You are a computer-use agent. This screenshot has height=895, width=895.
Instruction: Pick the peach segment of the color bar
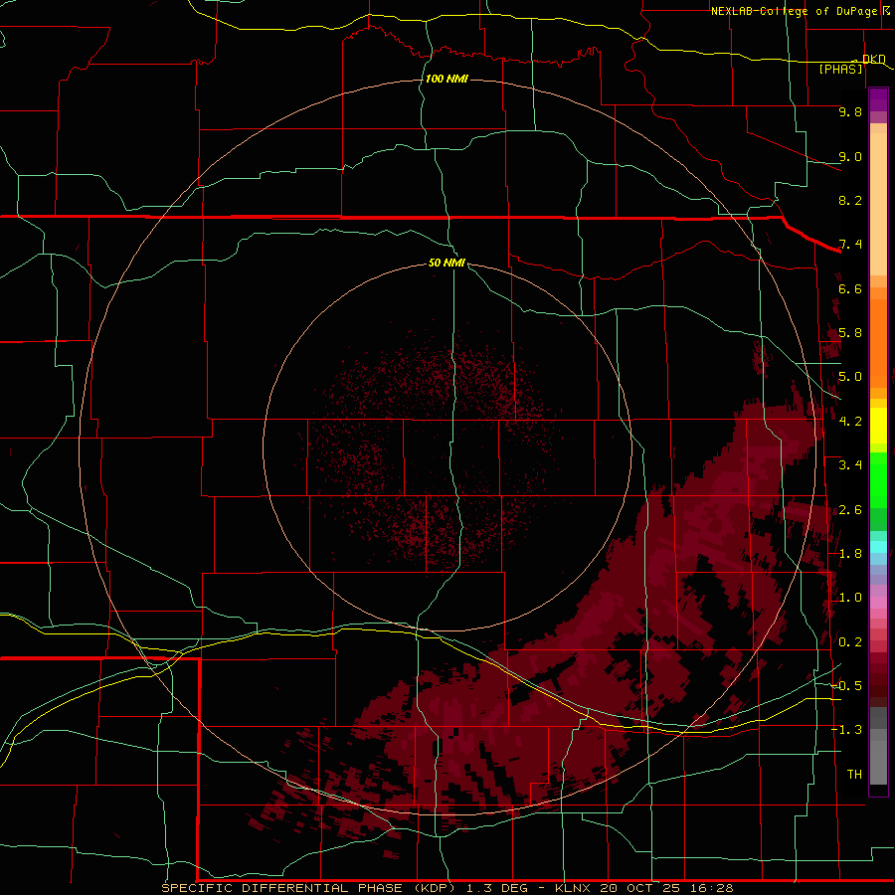[x=878, y=204]
